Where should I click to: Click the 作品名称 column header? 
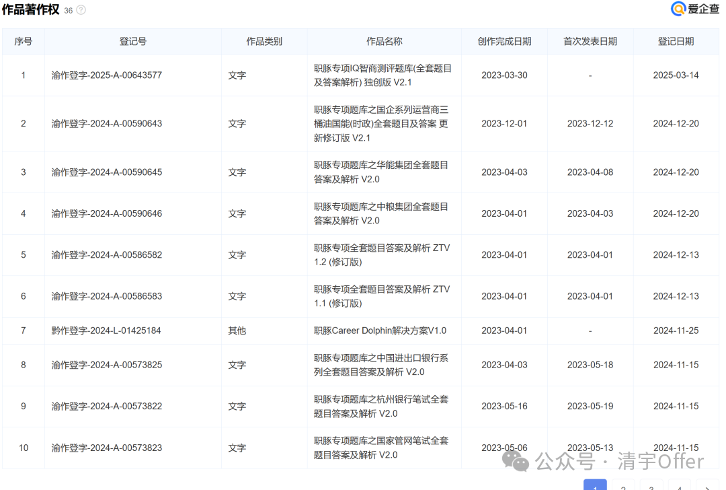pos(385,41)
